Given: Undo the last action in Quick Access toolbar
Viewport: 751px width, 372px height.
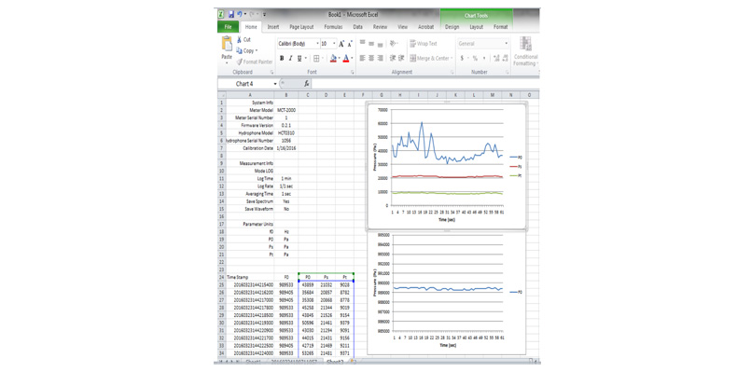Looking at the screenshot, I should [x=240, y=15].
